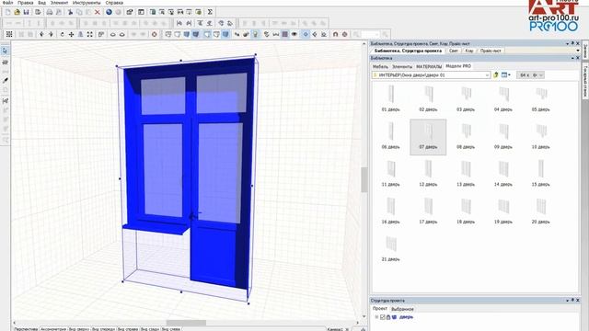
Task: Switch to the Свет tab
Action: tap(454, 51)
